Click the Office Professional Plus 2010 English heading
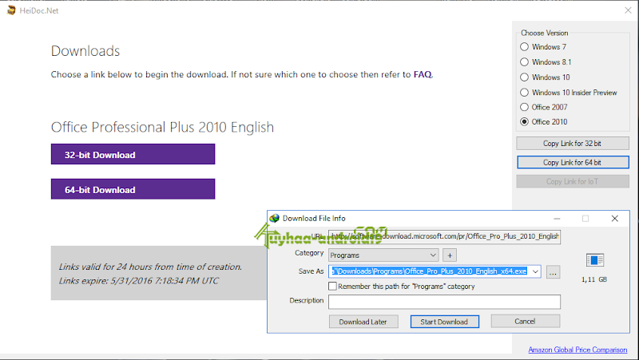Screen dimensions: 639x360 click(162, 127)
